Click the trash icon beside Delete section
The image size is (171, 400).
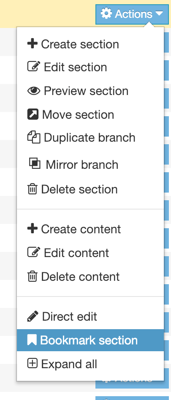pos(32,189)
